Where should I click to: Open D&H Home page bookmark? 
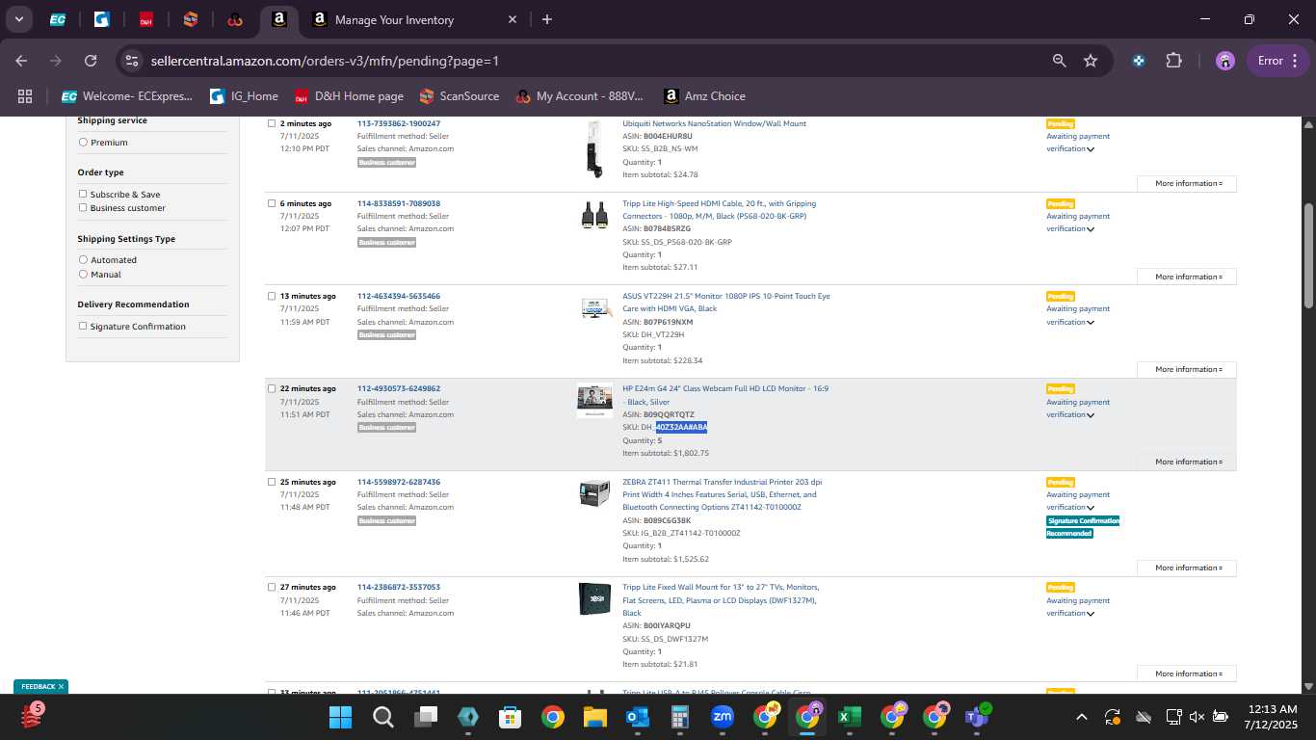pyautogui.click(x=349, y=96)
